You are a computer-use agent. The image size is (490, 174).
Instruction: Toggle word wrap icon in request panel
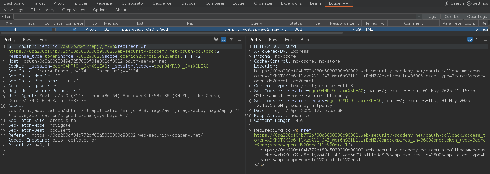(224, 39)
